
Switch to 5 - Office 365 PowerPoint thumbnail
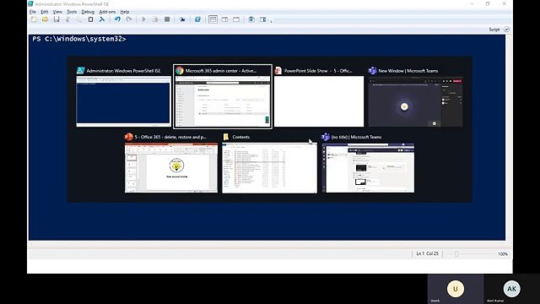(171, 163)
